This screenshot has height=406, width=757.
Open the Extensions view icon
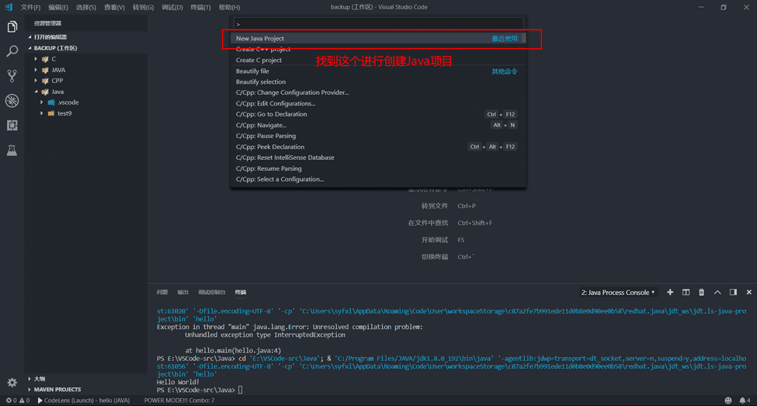(12, 125)
